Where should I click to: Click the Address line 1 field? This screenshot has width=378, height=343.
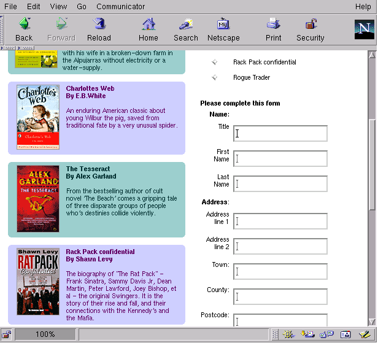pos(280,221)
